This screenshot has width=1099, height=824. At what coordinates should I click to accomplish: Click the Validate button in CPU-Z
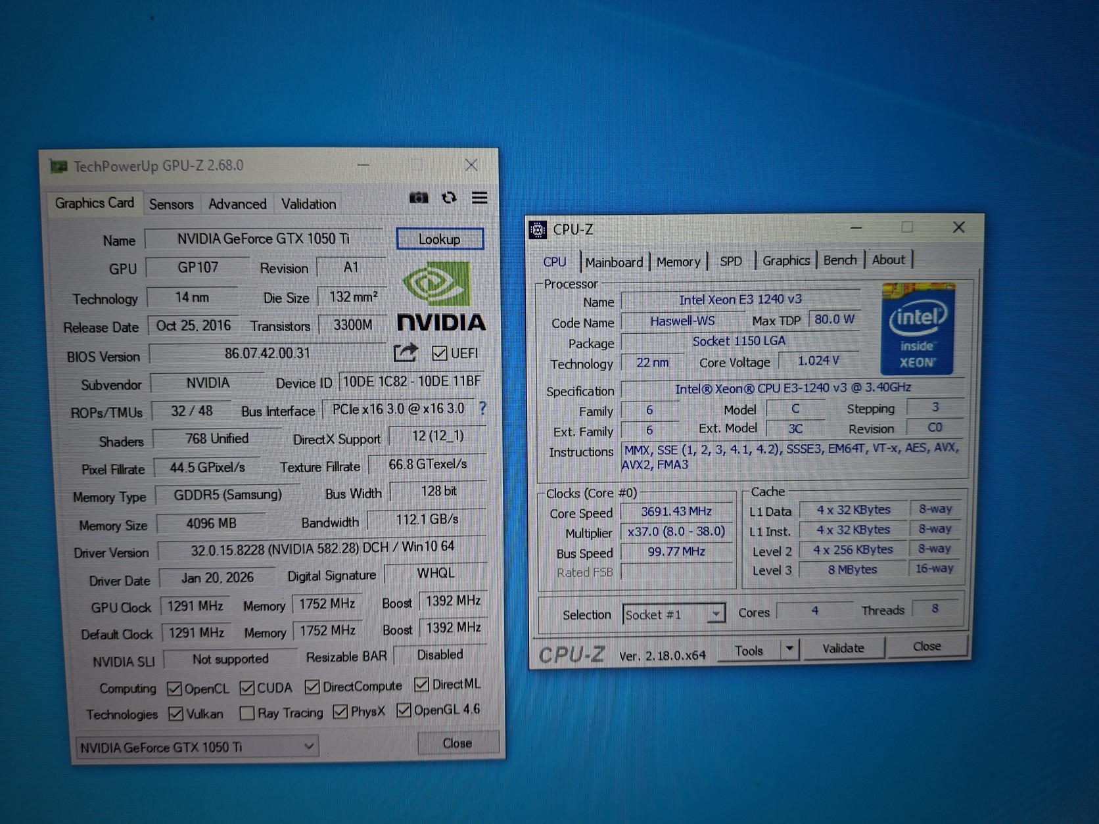[x=843, y=648]
